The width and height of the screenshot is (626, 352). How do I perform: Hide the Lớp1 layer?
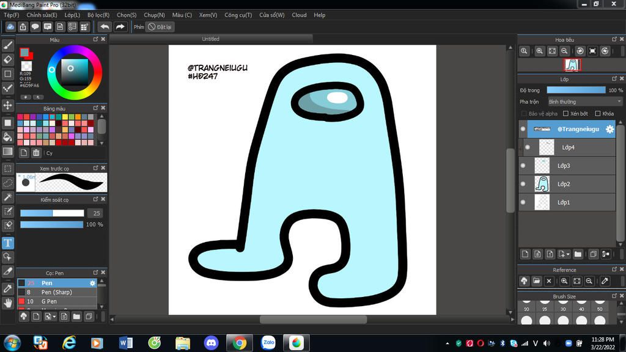pos(523,202)
